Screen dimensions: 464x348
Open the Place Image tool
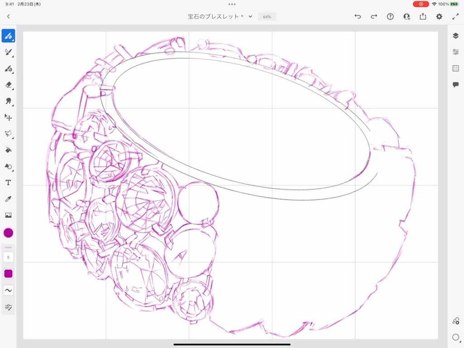[x=8, y=215]
